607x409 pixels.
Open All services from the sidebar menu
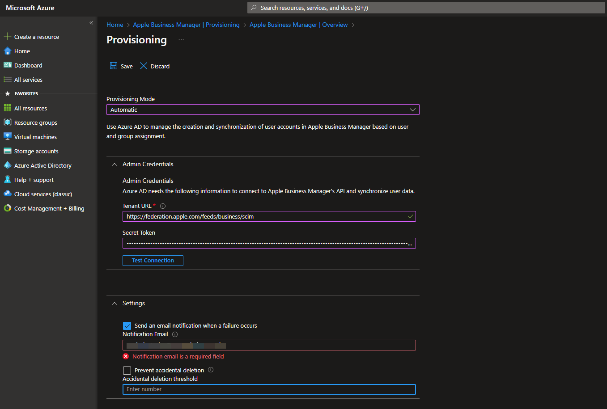click(28, 79)
